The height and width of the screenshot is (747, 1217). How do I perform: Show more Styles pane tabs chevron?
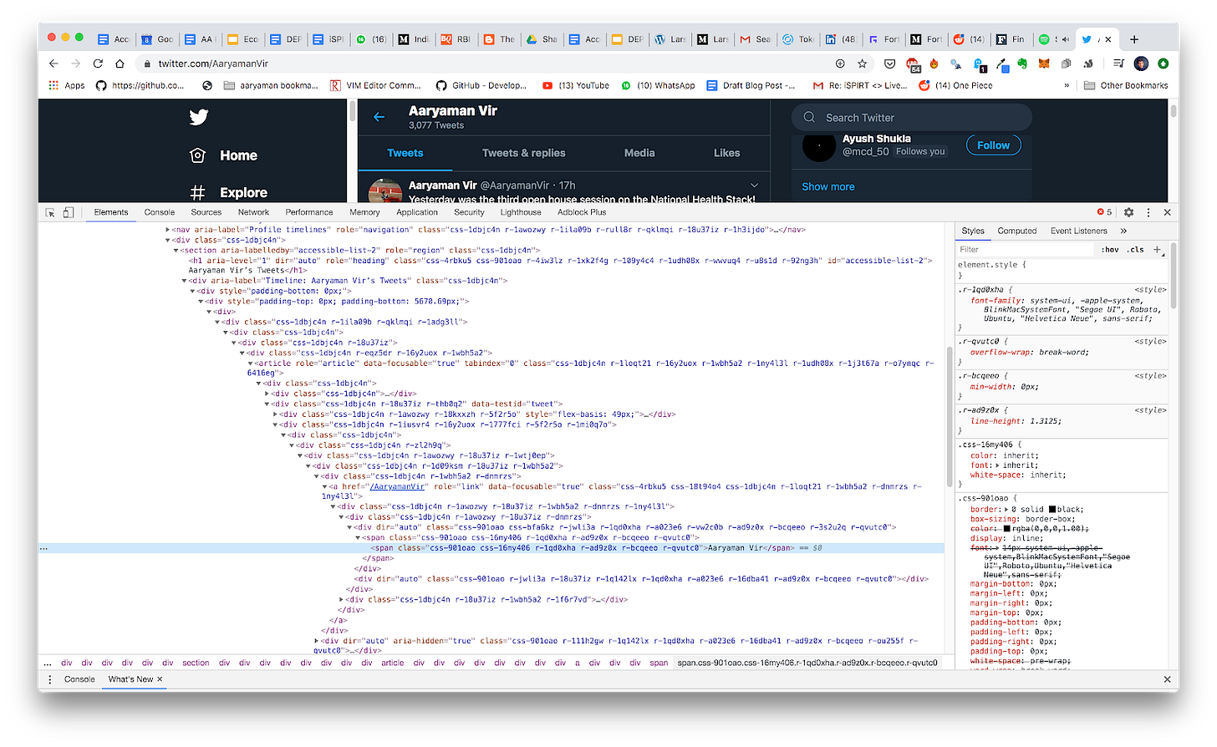point(1123,231)
